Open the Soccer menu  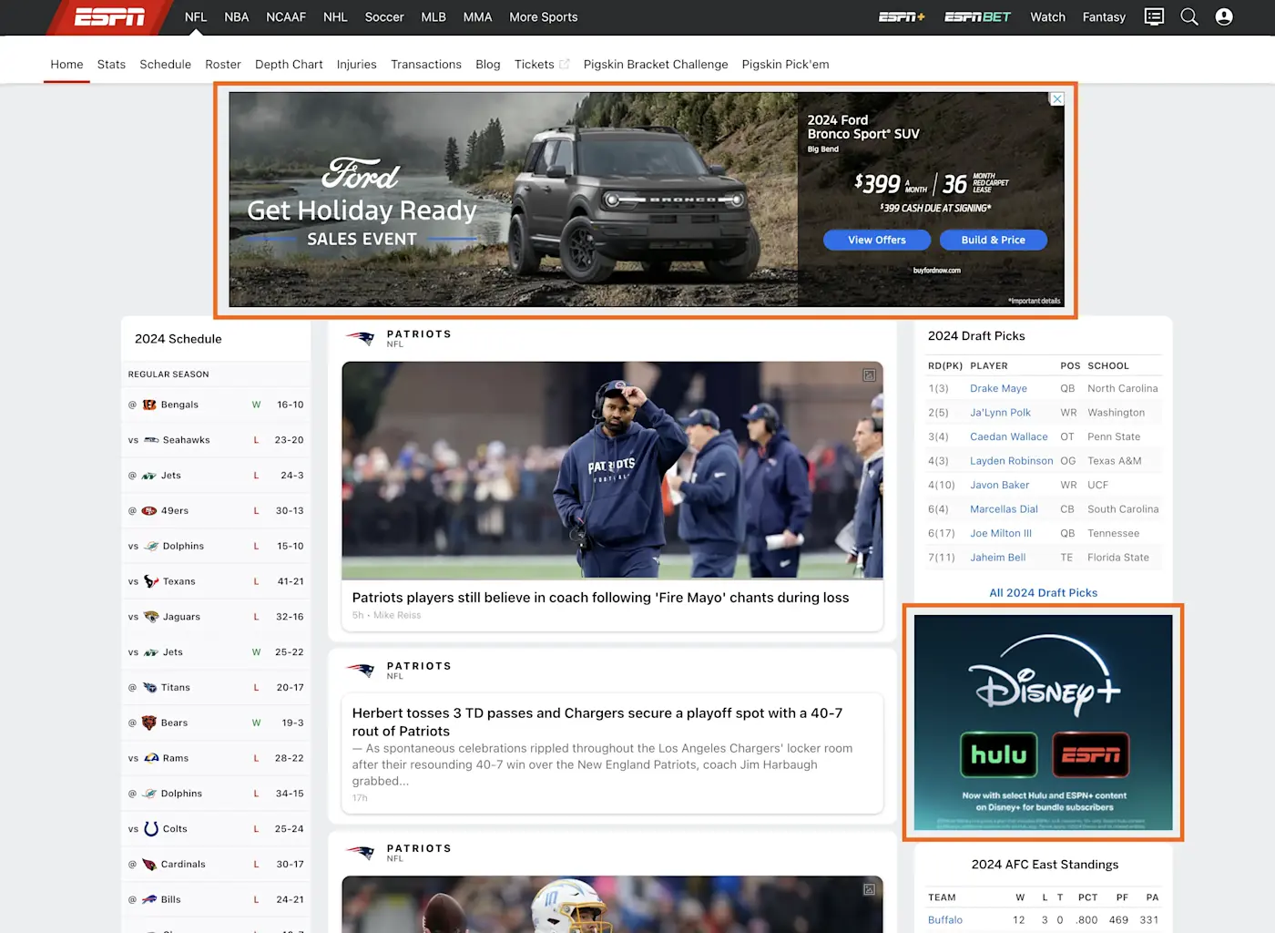click(x=384, y=16)
